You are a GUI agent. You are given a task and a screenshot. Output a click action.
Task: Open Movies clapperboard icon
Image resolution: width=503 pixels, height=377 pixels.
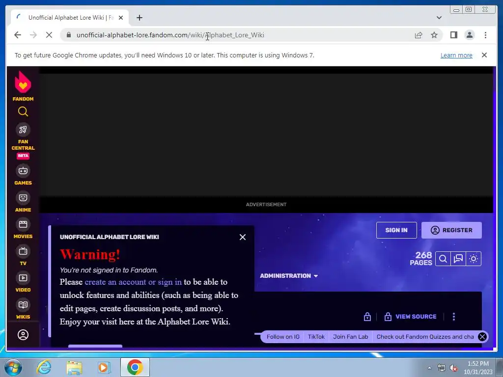(23, 224)
